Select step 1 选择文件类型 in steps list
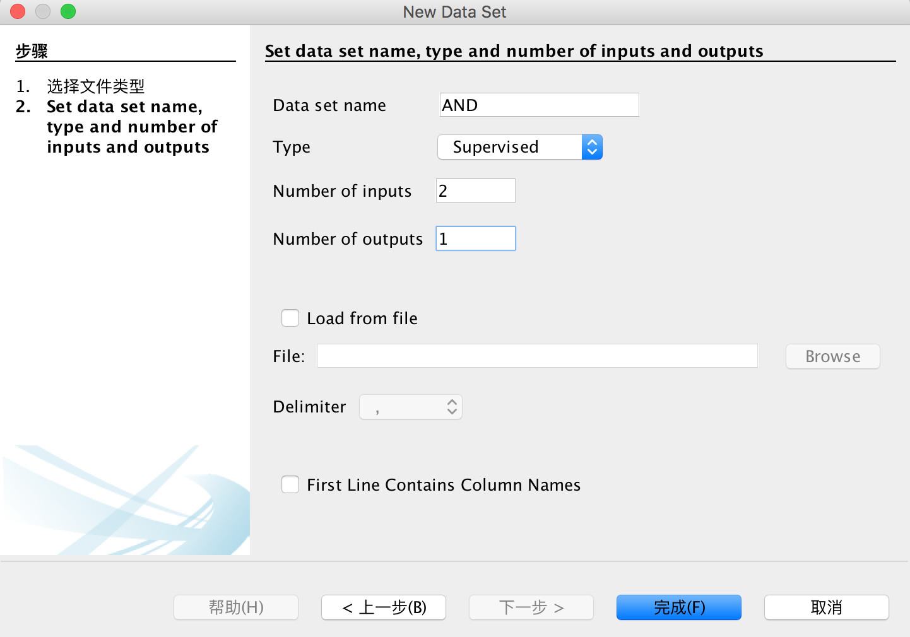Viewport: 910px width, 637px height. pos(96,86)
